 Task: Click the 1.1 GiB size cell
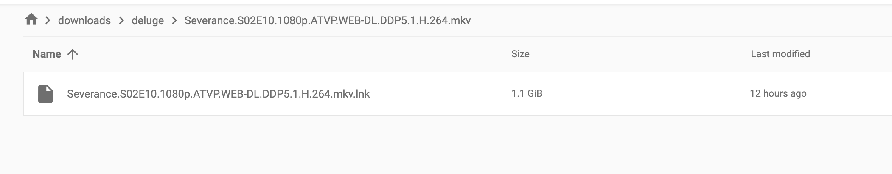527,93
